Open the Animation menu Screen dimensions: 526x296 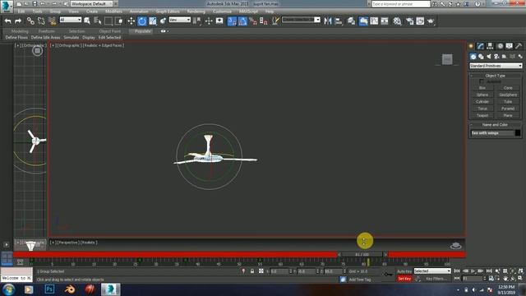click(139, 11)
